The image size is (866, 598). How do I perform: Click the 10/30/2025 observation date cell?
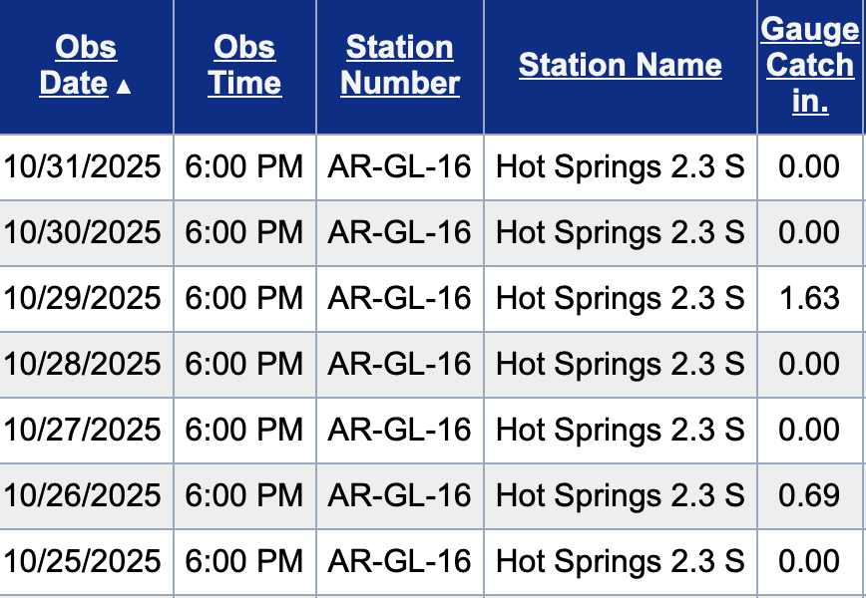(x=82, y=232)
